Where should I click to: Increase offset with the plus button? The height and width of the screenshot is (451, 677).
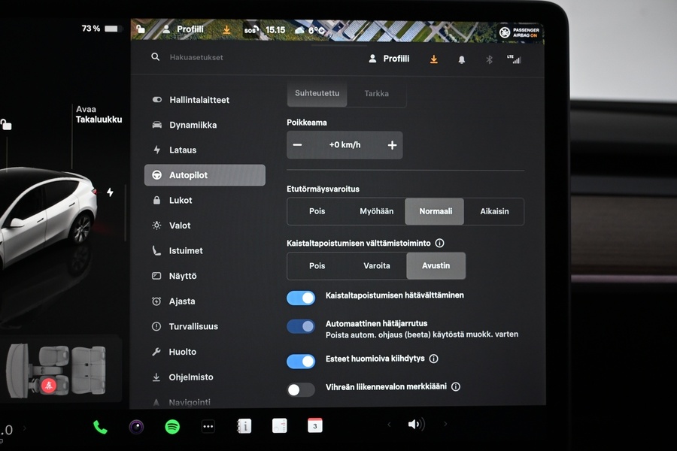(x=392, y=145)
